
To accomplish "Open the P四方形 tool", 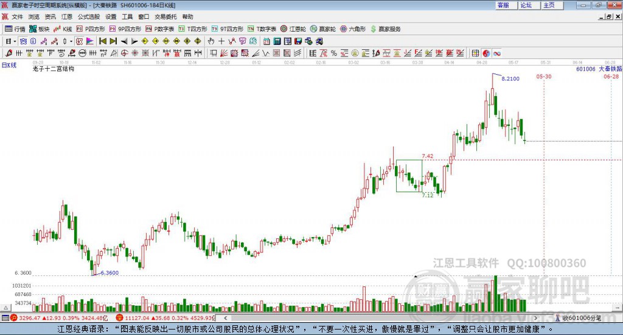I will (91, 29).
